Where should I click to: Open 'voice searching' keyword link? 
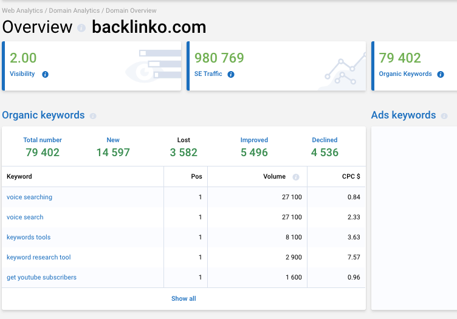(x=29, y=197)
